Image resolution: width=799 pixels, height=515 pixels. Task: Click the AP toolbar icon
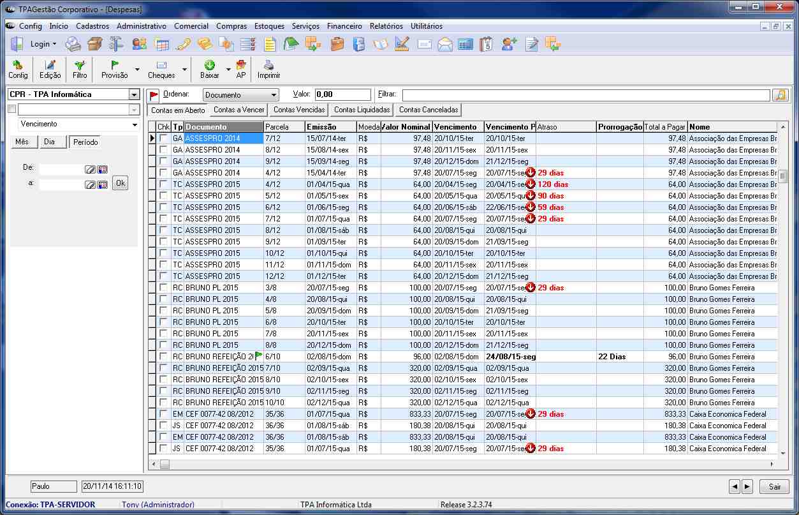240,64
